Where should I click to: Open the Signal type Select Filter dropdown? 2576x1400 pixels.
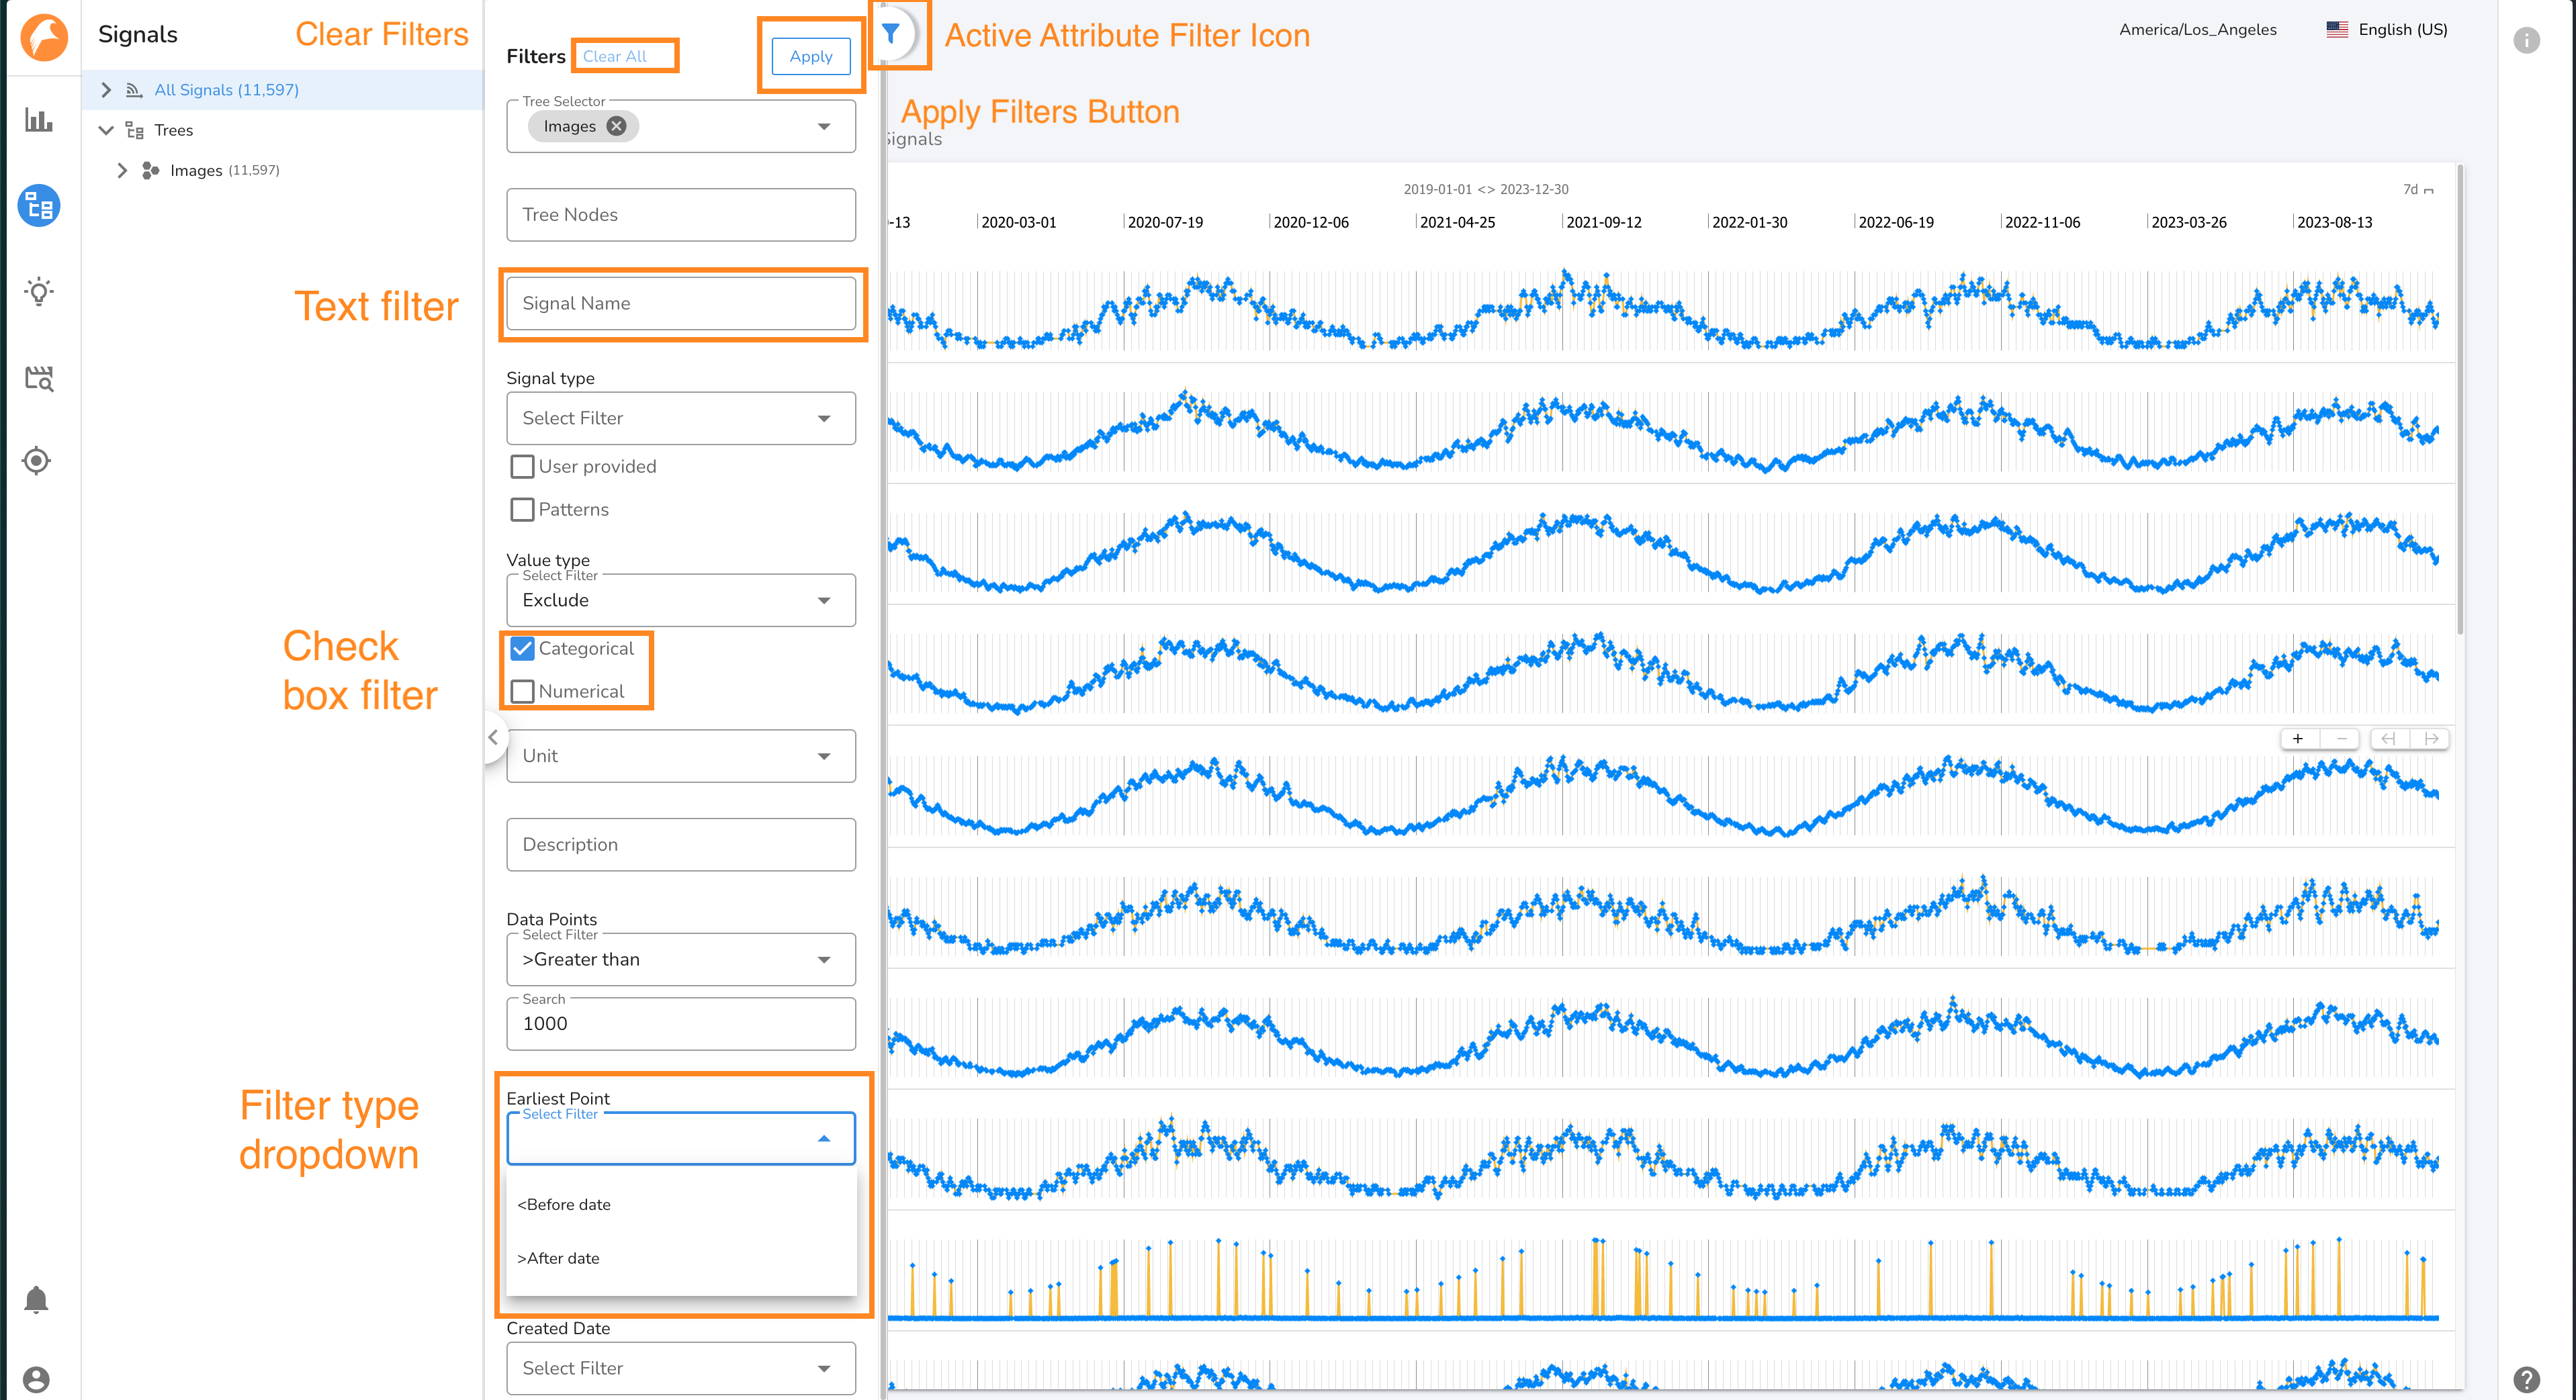[681, 418]
